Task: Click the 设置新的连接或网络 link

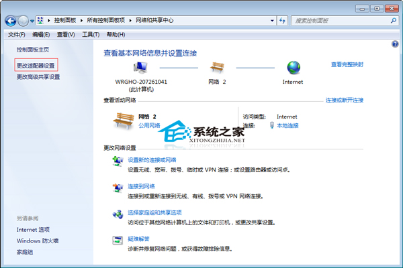Action: point(152,160)
